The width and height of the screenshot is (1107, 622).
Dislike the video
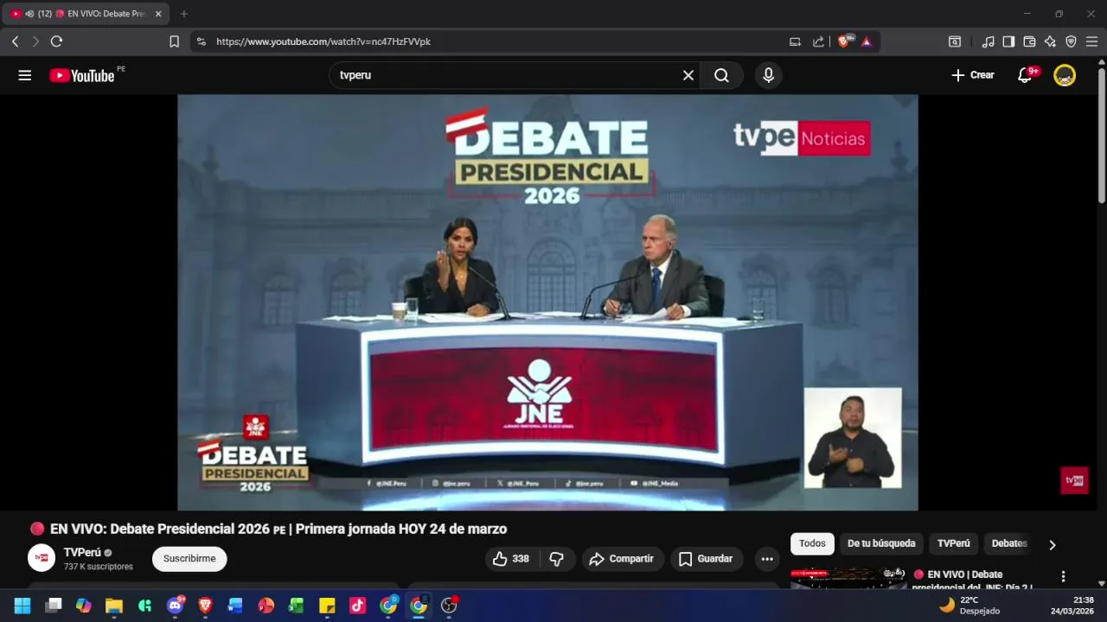[557, 559]
